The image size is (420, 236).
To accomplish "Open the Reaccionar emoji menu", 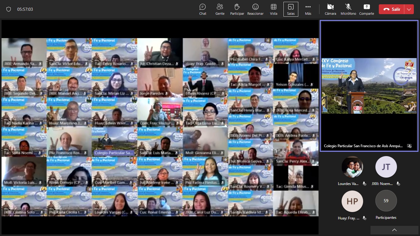I will 255,9.
